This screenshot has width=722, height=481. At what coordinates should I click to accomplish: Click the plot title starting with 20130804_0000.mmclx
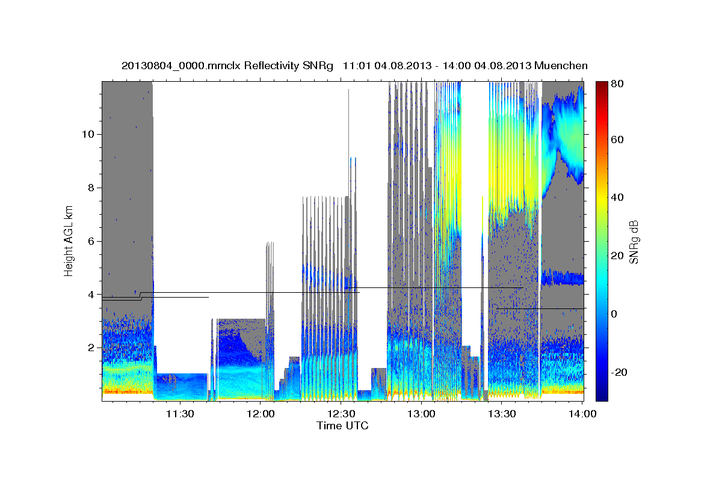354,66
